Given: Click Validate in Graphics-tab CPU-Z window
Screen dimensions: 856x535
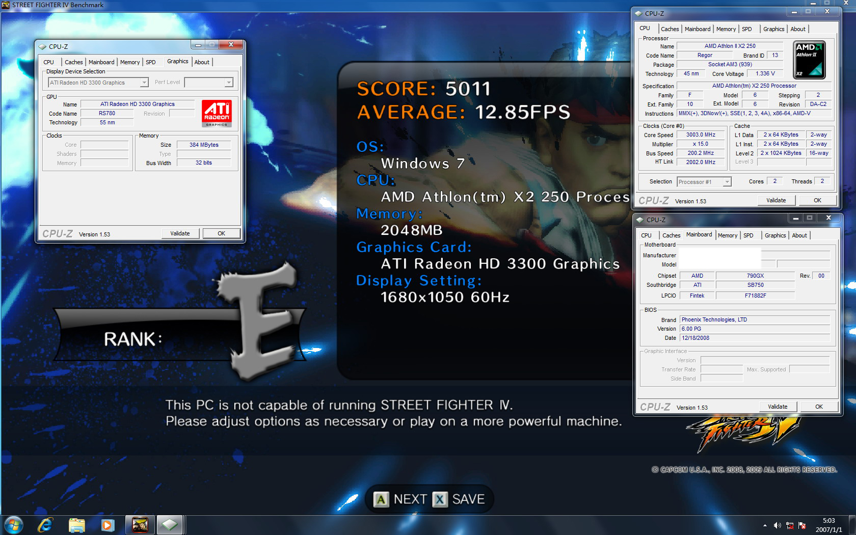Looking at the screenshot, I should [x=180, y=233].
